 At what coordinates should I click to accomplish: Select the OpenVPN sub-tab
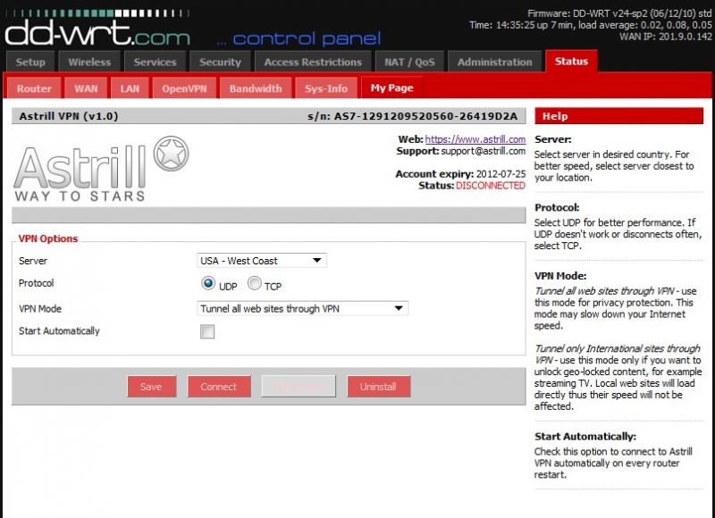[x=185, y=88]
